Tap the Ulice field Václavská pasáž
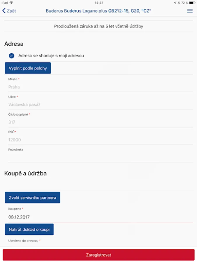Screen dimensions: 197x263 click(99, 104)
